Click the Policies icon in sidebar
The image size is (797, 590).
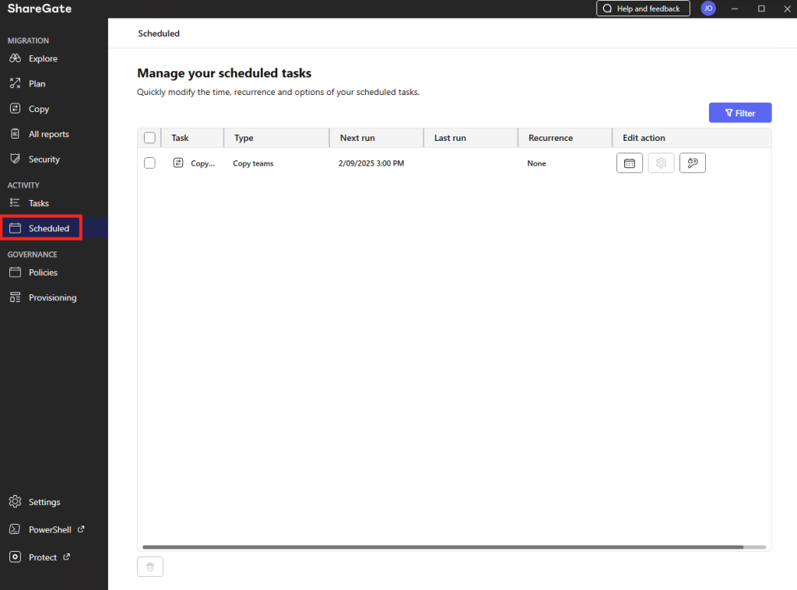(x=16, y=272)
